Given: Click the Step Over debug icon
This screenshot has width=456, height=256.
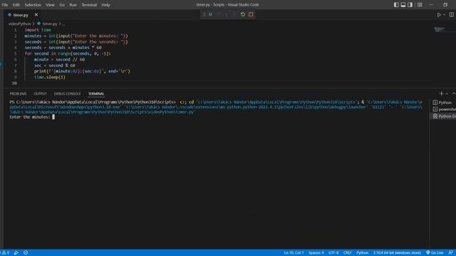Looking at the screenshot, I should click(219, 14).
